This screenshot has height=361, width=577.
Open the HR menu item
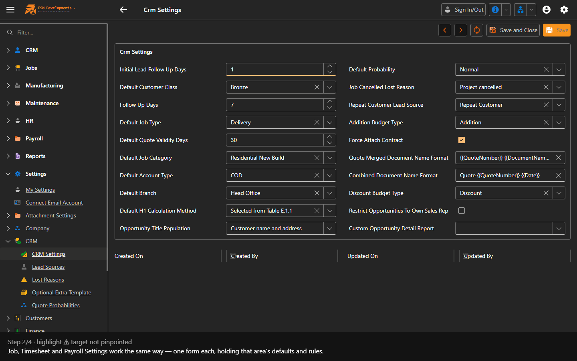29,121
